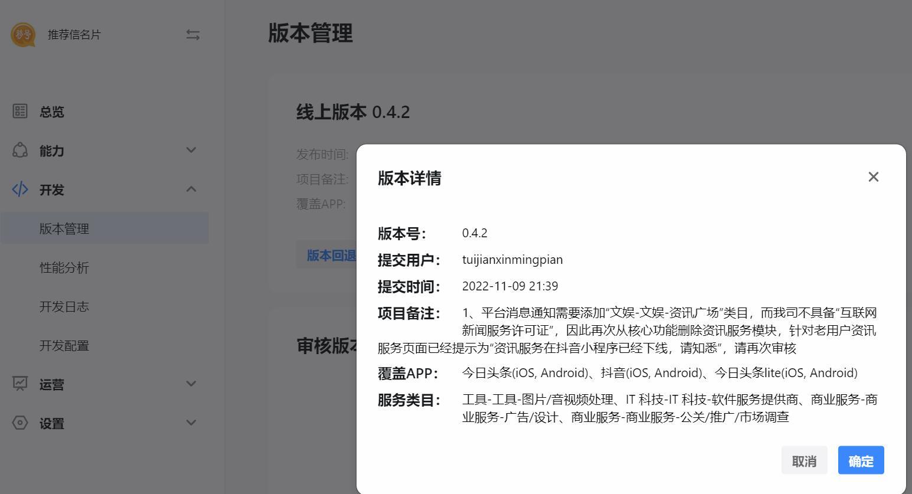The width and height of the screenshot is (912, 494).
Task: Click the 总览 overview icon
Action: coord(20,111)
